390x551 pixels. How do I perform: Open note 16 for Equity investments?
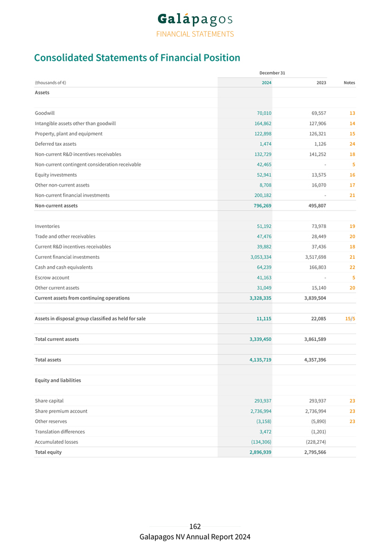[x=352, y=175]
